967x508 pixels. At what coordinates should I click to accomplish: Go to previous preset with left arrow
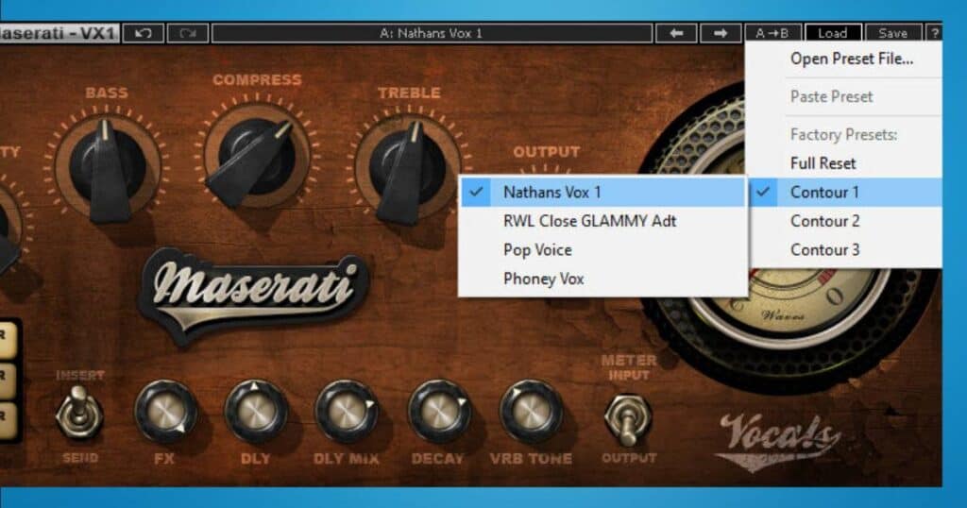(676, 33)
